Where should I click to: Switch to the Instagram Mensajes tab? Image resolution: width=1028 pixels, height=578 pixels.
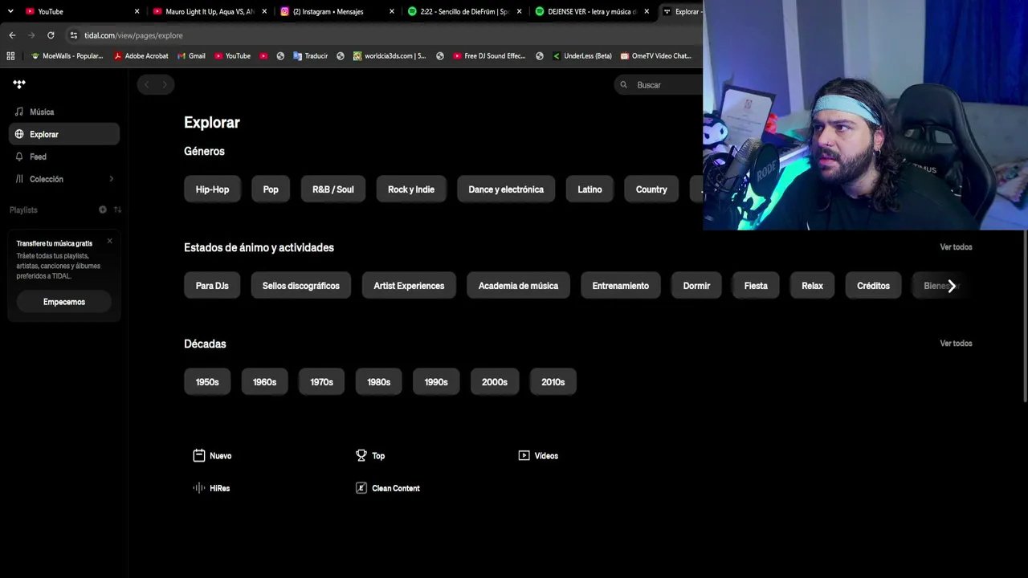336,11
